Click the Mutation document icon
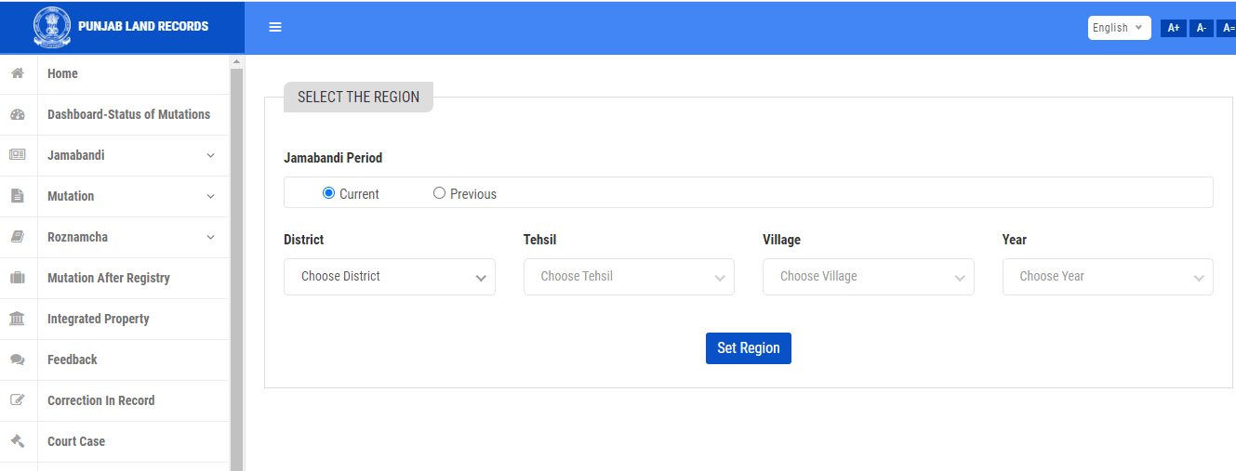Image resolution: width=1236 pixels, height=471 pixels. (18, 196)
